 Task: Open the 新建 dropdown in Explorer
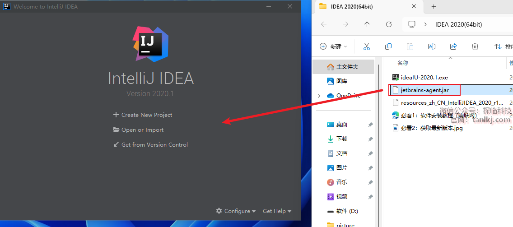coord(333,46)
